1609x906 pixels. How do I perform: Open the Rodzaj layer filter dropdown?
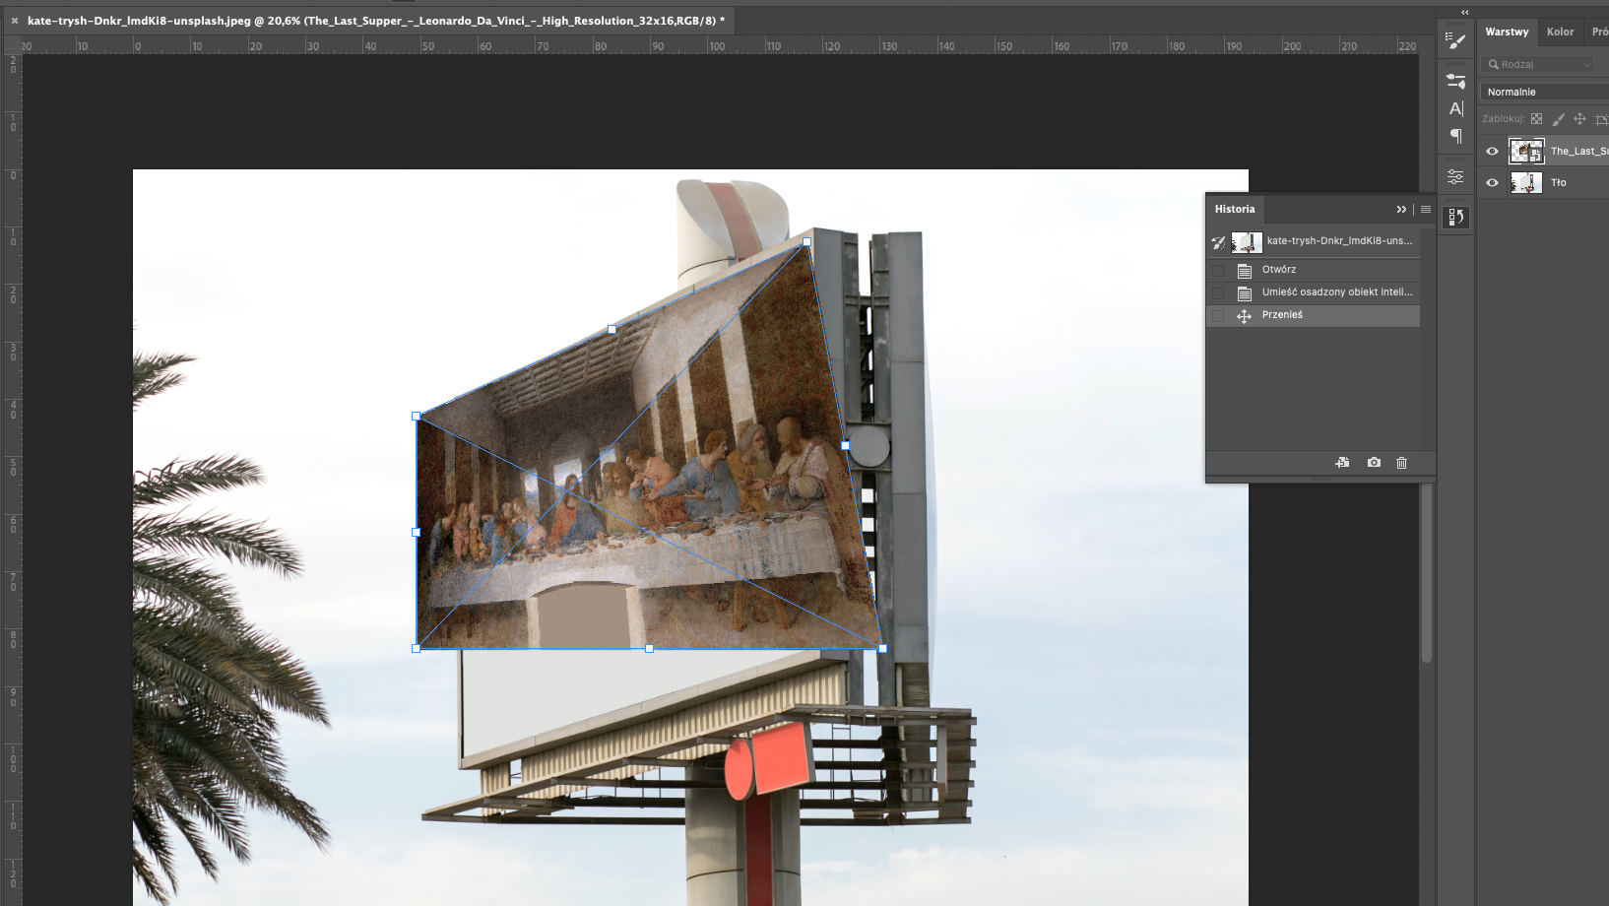tap(1537, 64)
